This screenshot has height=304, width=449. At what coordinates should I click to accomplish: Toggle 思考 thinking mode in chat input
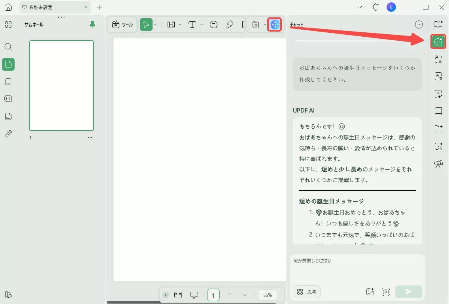(307, 292)
